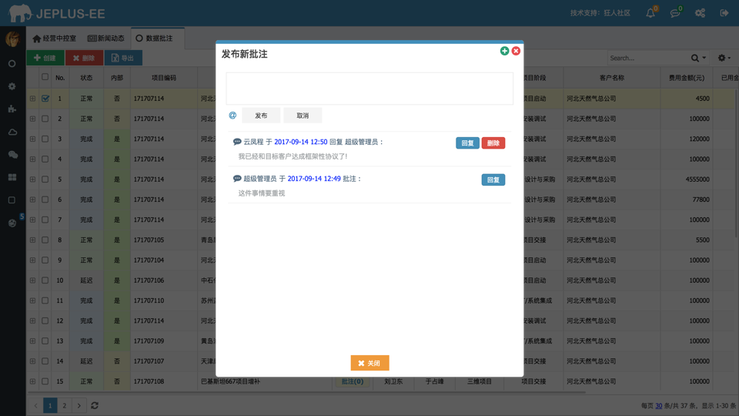
Task: Click the @ mention icon
Action: coord(232,116)
